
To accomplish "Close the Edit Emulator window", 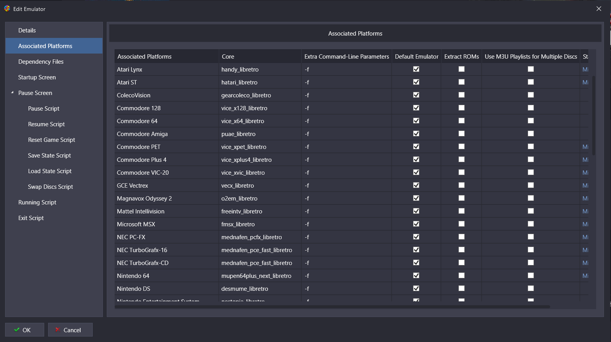I will 598,9.
